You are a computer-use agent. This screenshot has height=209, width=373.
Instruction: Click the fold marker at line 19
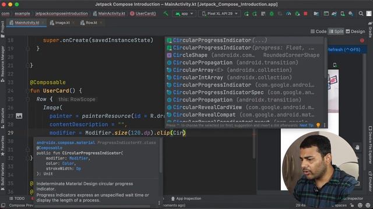coord(27,49)
